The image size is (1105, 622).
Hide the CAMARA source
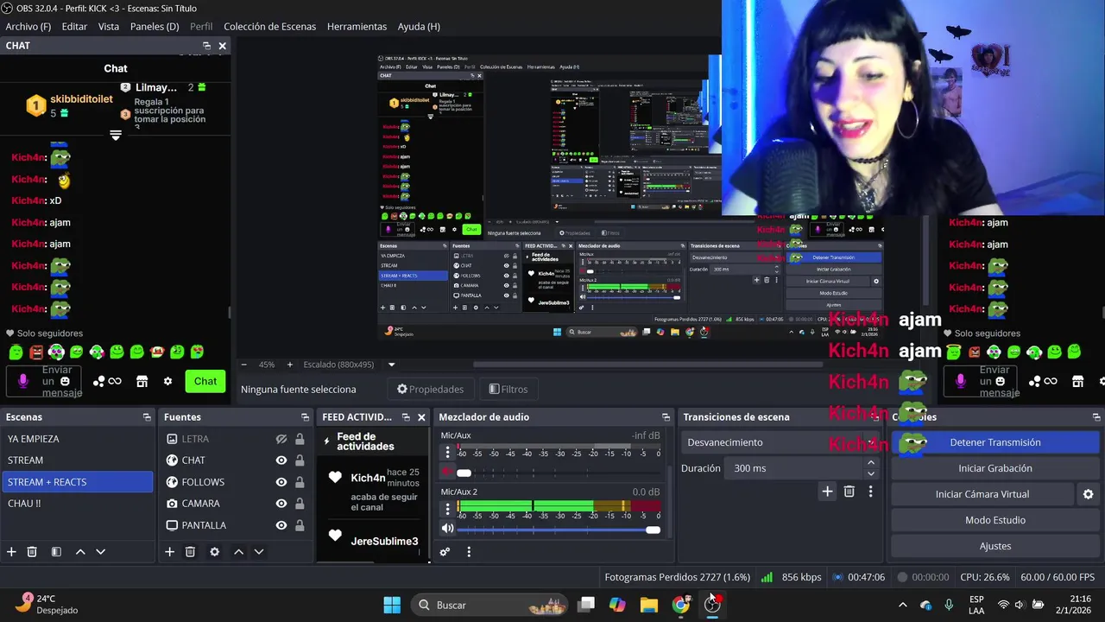coord(281,504)
